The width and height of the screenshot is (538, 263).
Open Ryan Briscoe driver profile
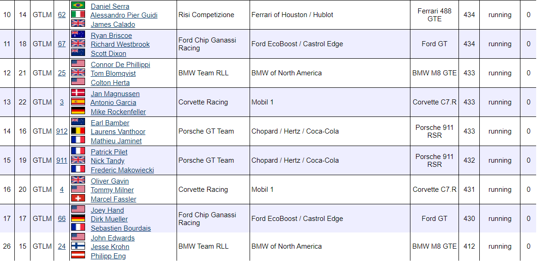(111, 36)
